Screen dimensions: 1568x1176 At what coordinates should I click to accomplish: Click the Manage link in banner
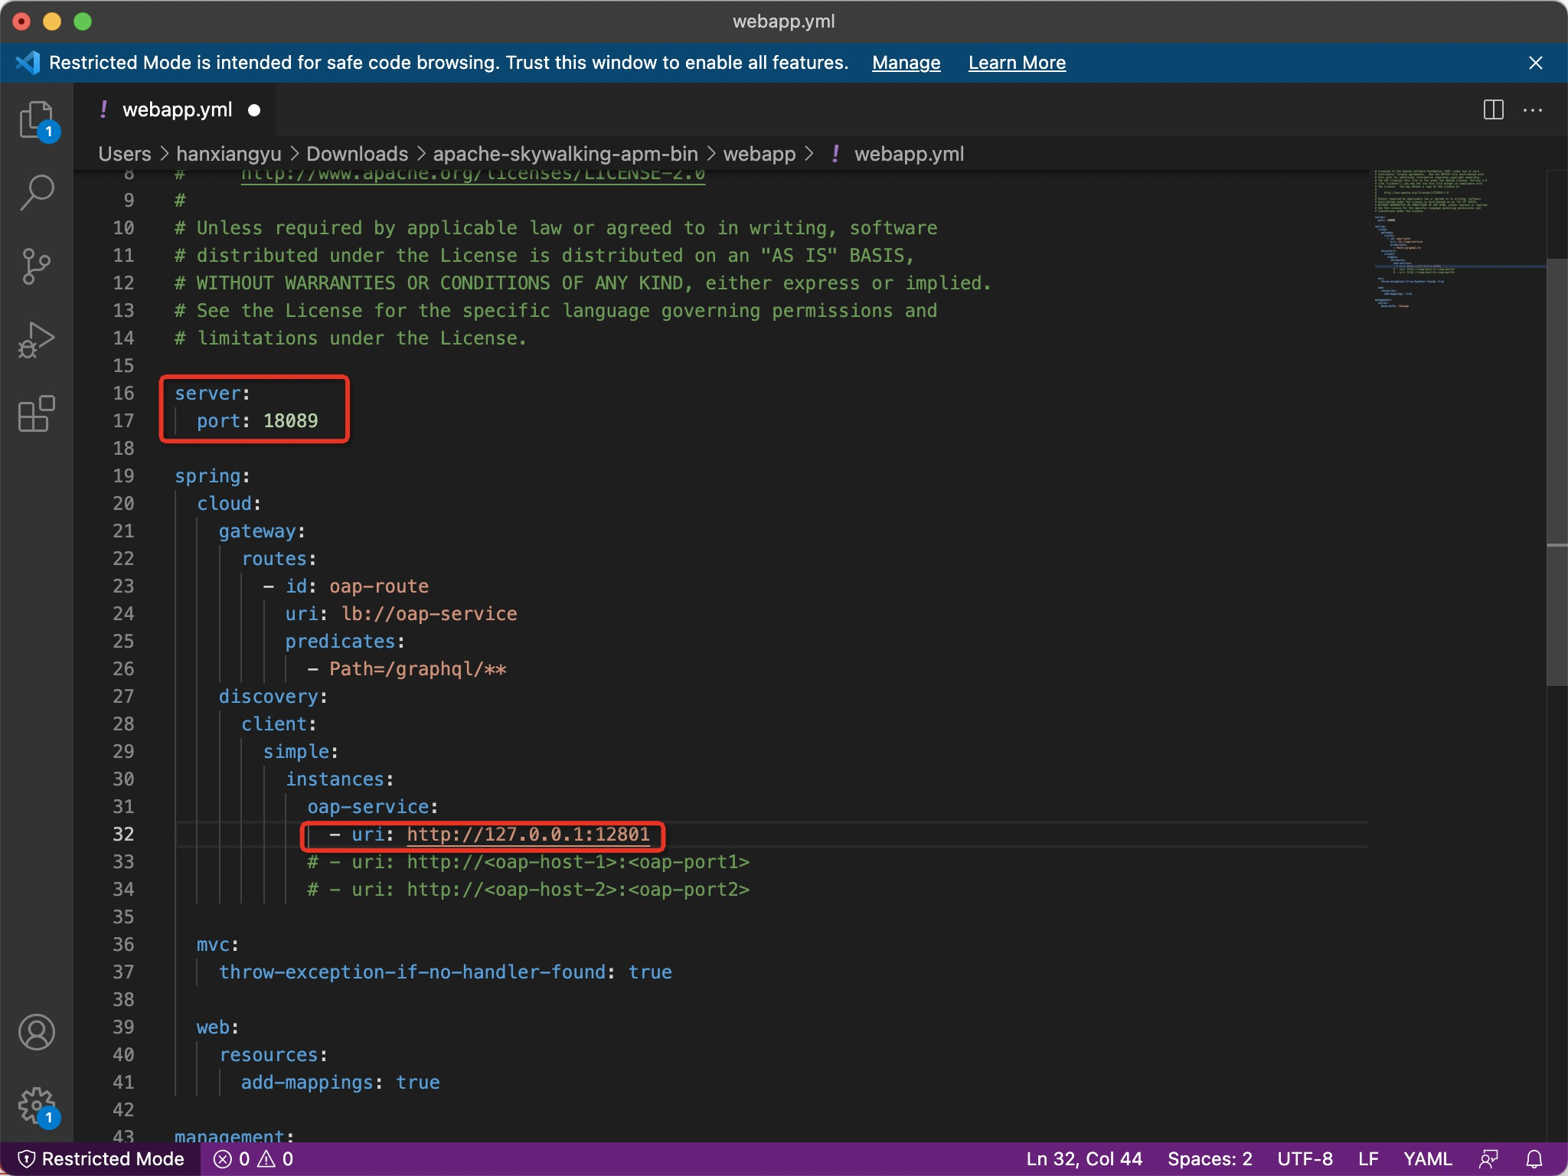tap(906, 63)
